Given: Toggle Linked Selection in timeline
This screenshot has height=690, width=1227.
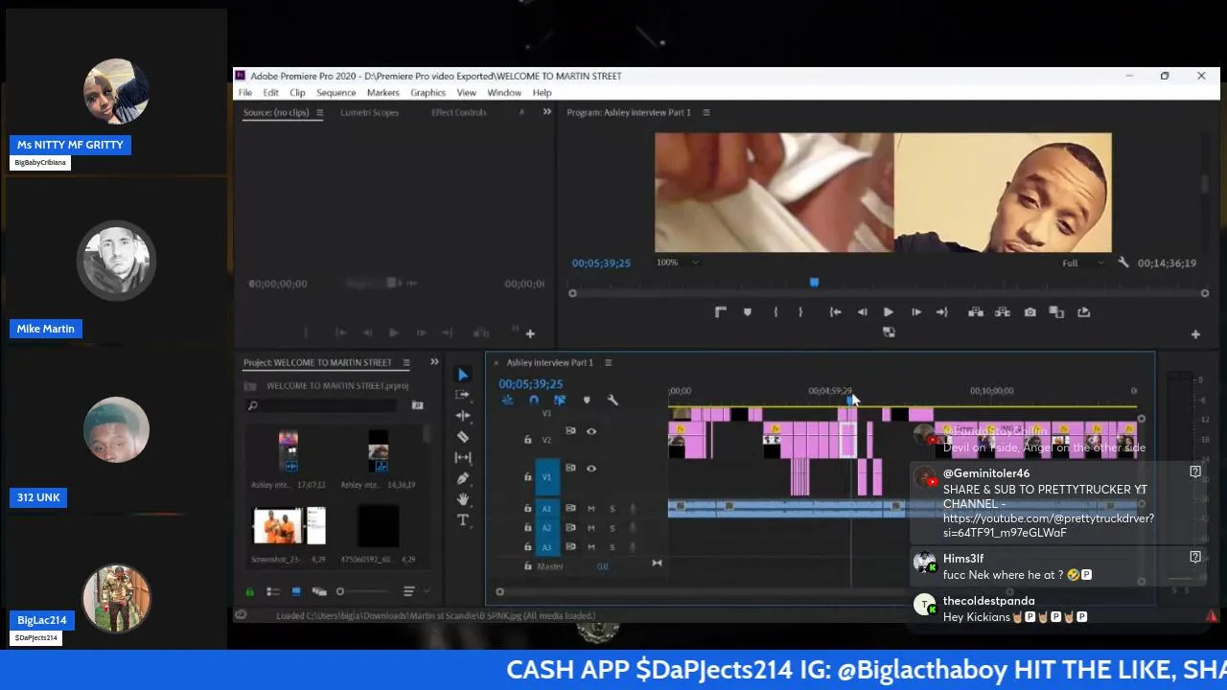Looking at the screenshot, I should coord(560,401).
